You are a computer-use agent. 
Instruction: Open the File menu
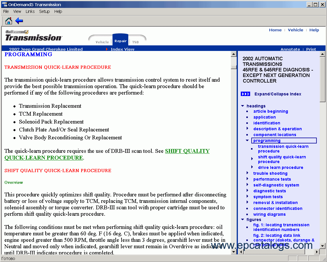pyautogui.click(x=6, y=11)
